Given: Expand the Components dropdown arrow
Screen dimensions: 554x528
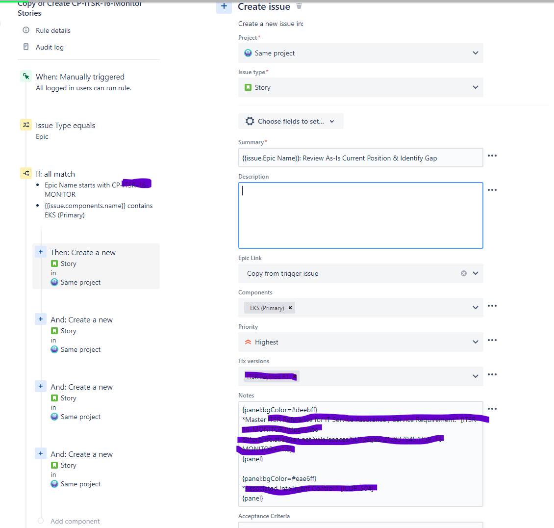Looking at the screenshot, I should [476, 308].
